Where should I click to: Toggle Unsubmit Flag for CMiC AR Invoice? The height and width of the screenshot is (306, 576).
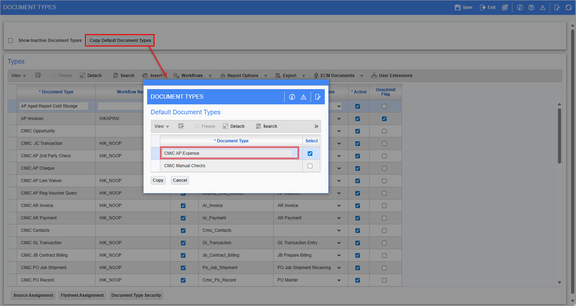pyautogui.click(x=384, y=206)
